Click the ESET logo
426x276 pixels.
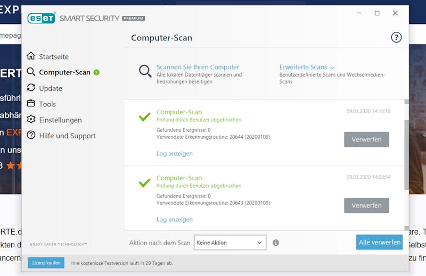[x=42, y=18]
